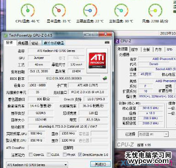This screenshot has width=176, height=168.
Task: Click the DirectX support value 11.0 / SM5.0
Action: point(96,99)
